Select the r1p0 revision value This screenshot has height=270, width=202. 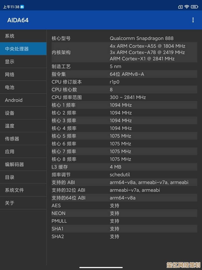(114, 82)
